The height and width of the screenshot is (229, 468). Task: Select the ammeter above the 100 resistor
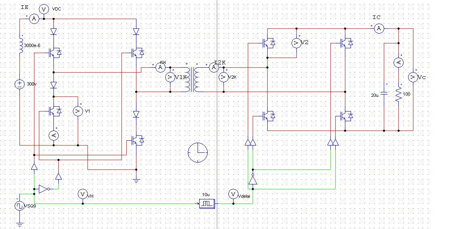click(398, 62)
